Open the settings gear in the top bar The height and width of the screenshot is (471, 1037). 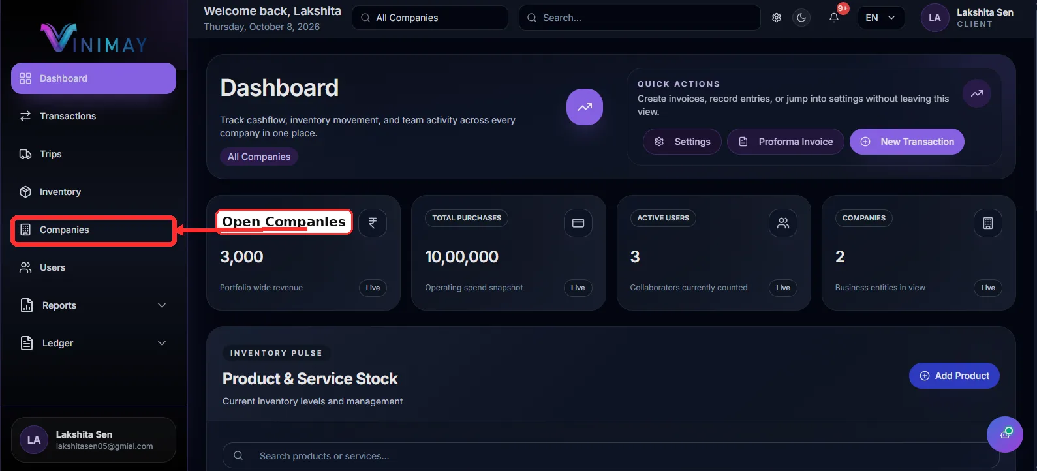777,18
